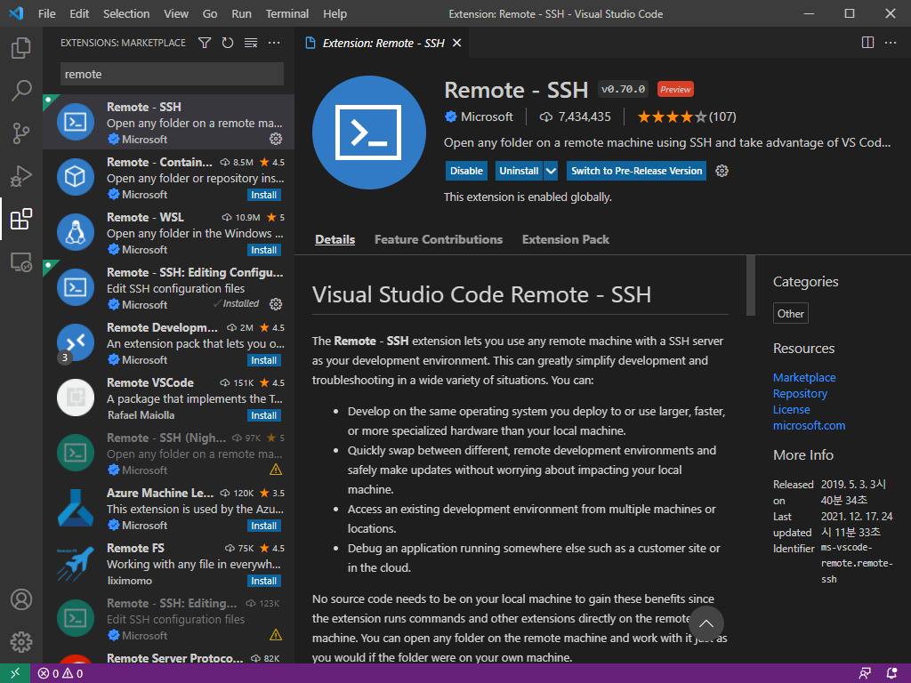Open errors and warnings status item
The height and width of the screenshot is (683, 911).
point(60,673)
